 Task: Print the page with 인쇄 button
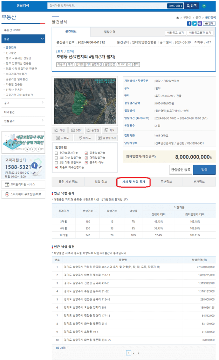(209, 24)
